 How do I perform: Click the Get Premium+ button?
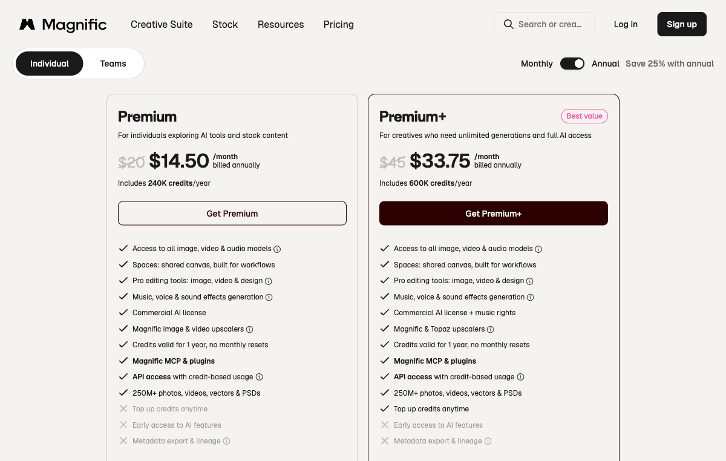pyautogui.click(x=494, y=214)
